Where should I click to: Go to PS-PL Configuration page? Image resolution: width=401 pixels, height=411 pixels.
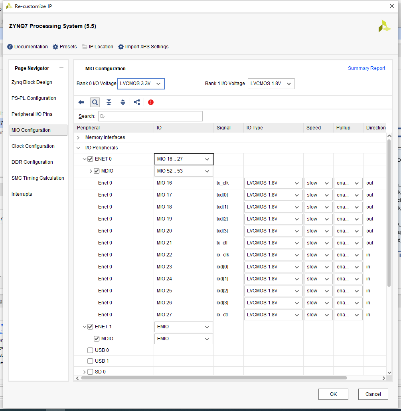(x=34, y=98)
